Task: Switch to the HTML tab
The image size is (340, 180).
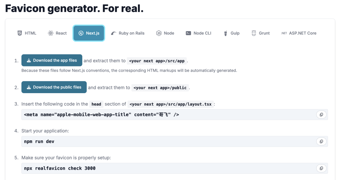Action: click(27, 33)
